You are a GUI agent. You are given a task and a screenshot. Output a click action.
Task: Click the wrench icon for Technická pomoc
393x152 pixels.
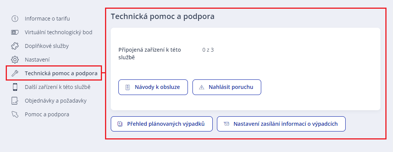pyautogui.click(x=15, y=73)
